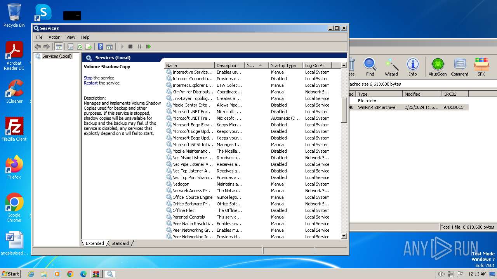The image size is (497, 279).
Task: Click scroll up arrow of services list
Action: [344, 65]
